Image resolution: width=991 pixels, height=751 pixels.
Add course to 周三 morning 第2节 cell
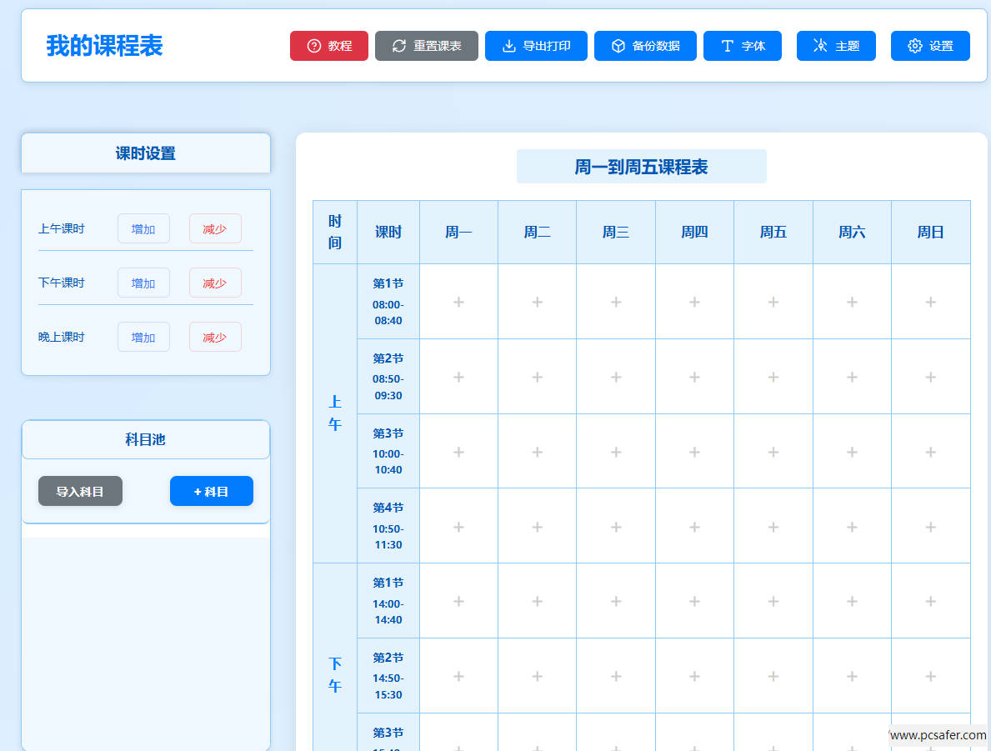(616, 377)
